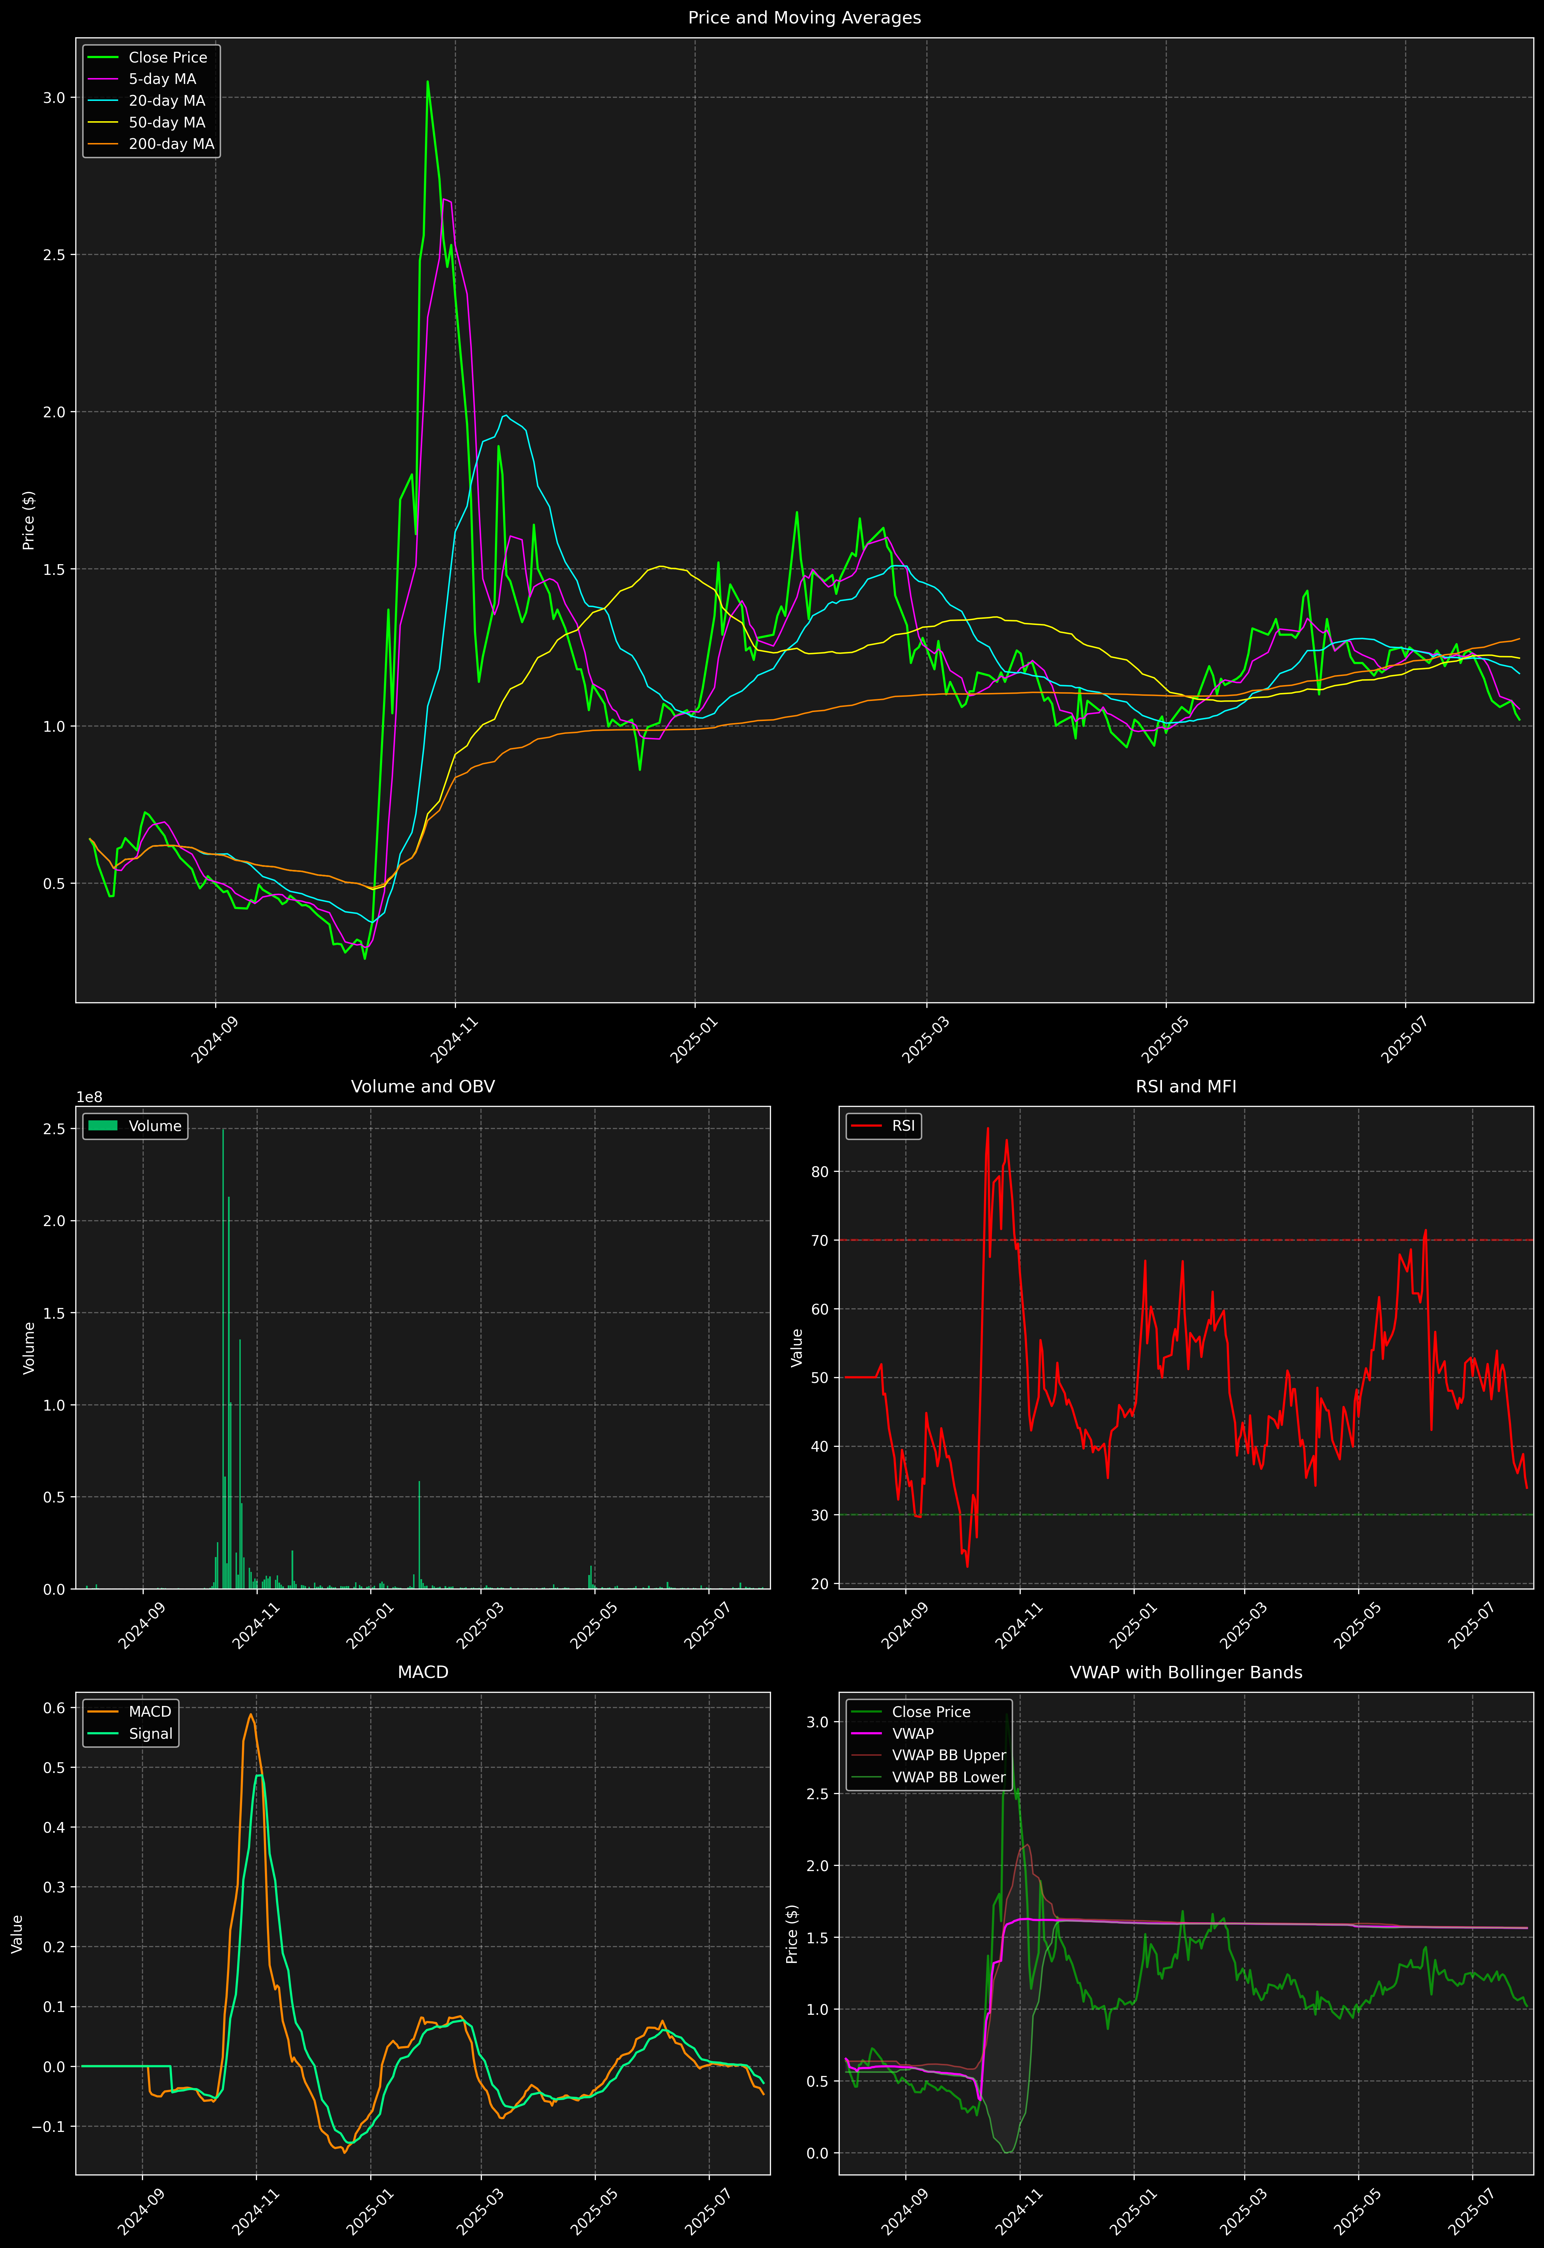
Task: Select the 'Volume' legend entry
Action: (x=155, y=1126)
